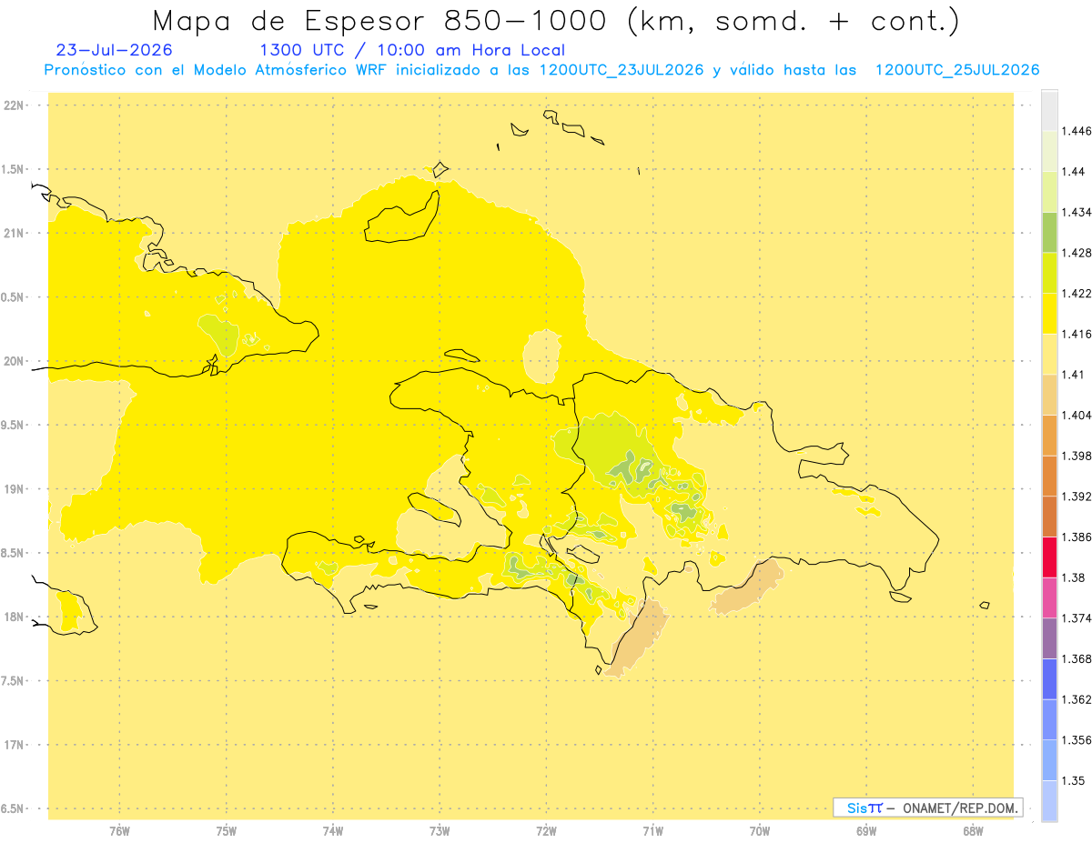Click the legend value '1.38'

click(1073, 577)
